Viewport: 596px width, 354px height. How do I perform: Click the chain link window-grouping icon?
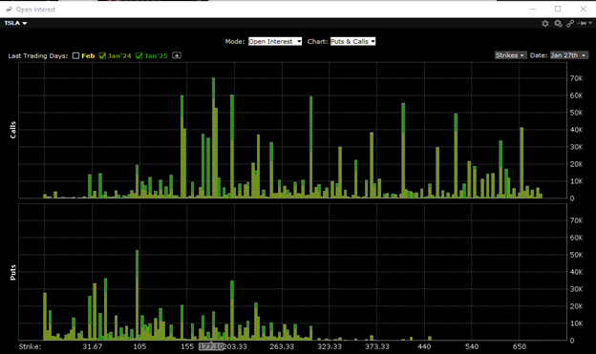pyautogui.click(x=570, y=24)
